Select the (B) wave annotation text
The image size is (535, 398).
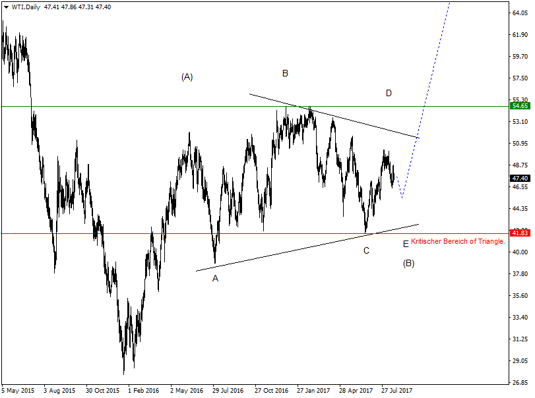coord(409,264)
